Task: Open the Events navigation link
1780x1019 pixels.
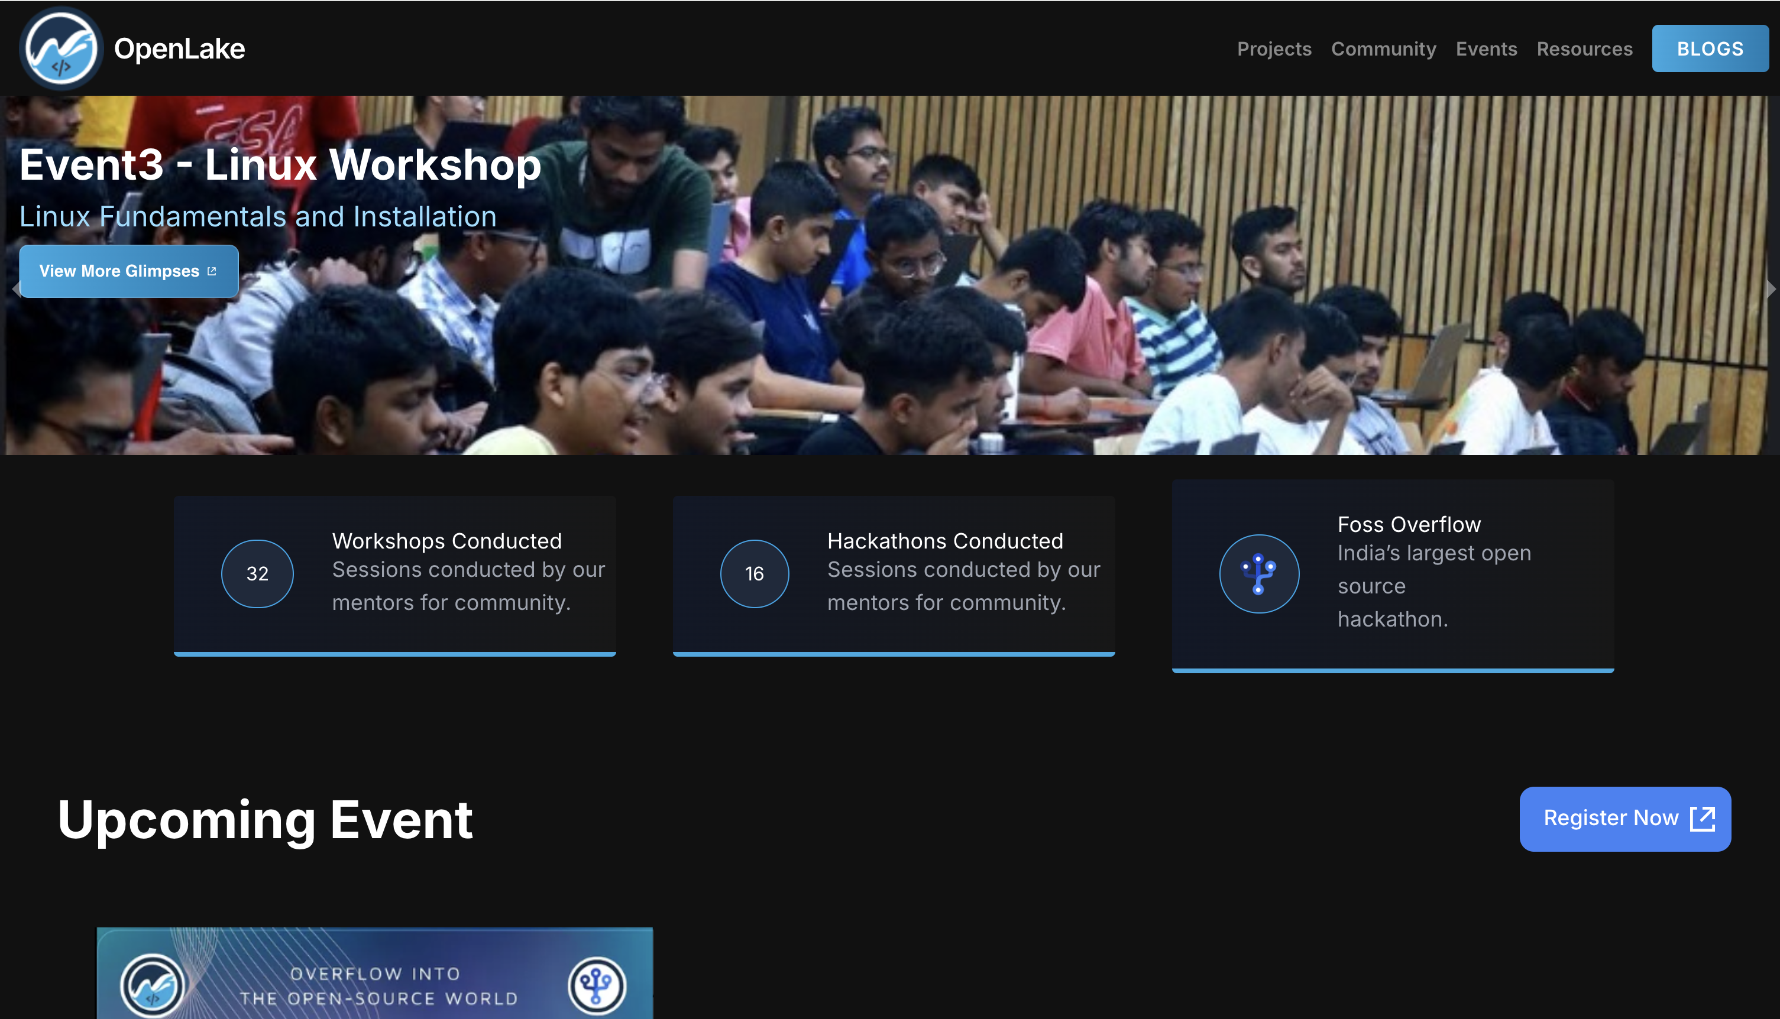Action: click(x=1486, y=49)
